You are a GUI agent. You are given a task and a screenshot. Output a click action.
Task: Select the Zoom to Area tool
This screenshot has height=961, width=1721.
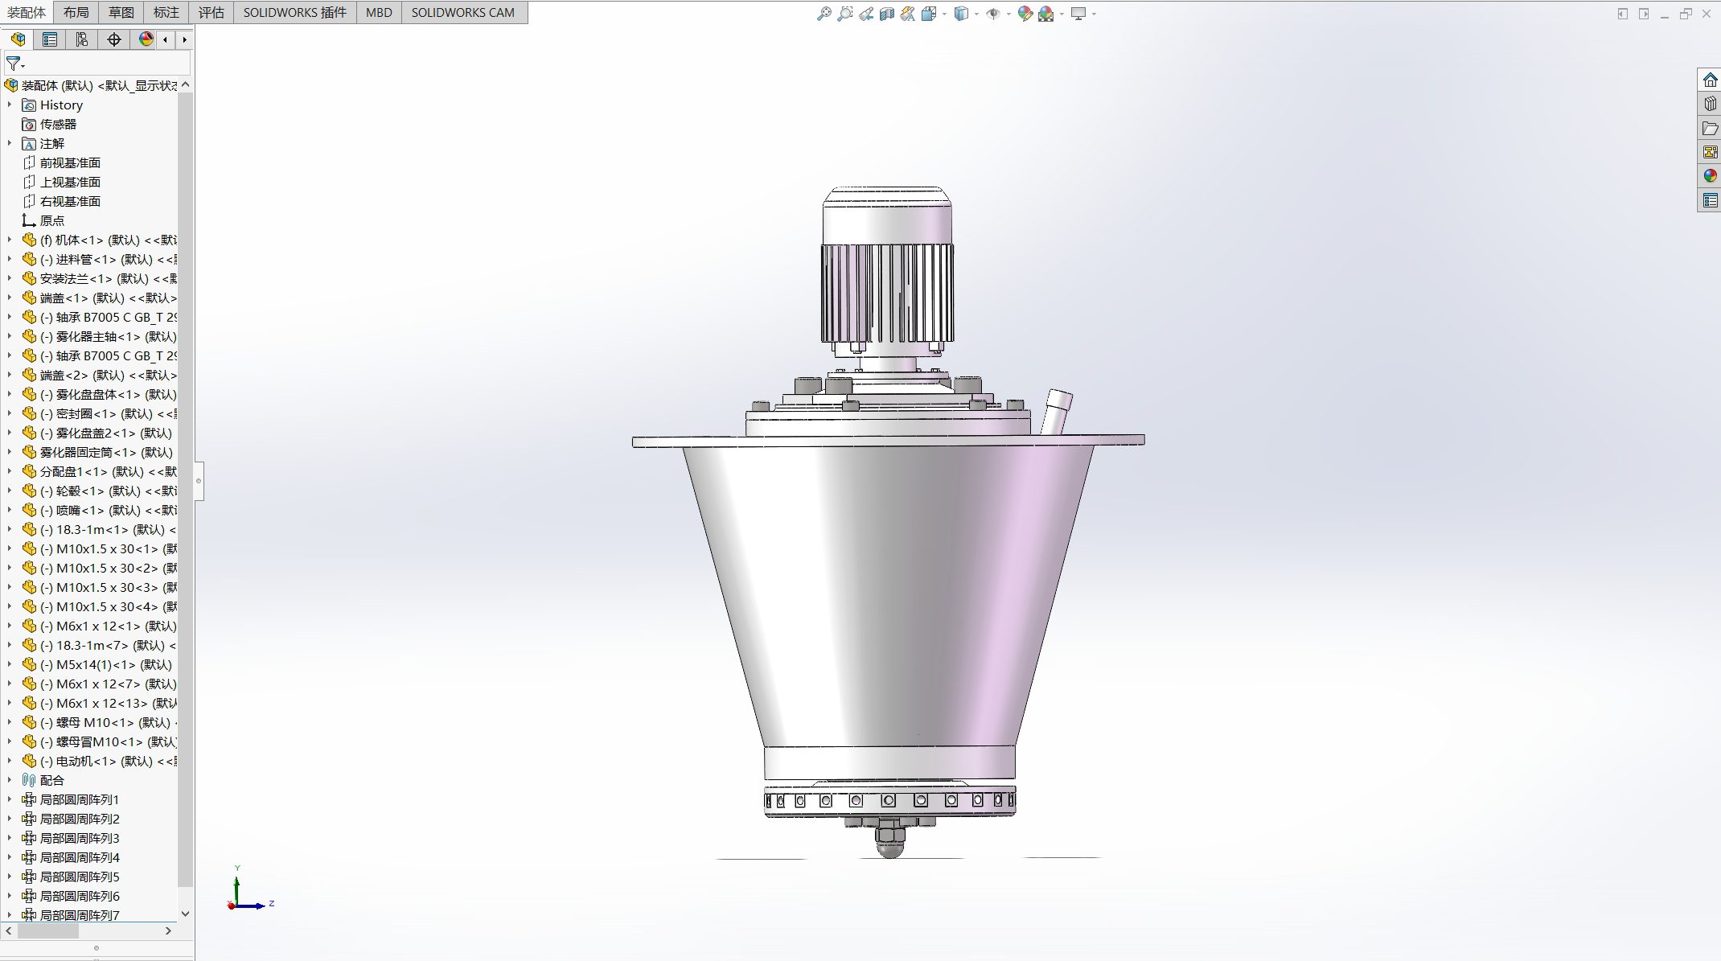pyautogui.click(x=844, y=14)
